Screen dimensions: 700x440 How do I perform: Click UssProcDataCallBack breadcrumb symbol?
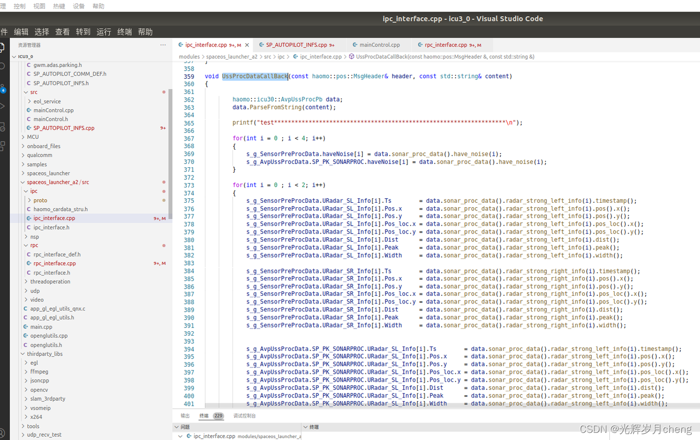pyautogui.click(x=441, y=57)
